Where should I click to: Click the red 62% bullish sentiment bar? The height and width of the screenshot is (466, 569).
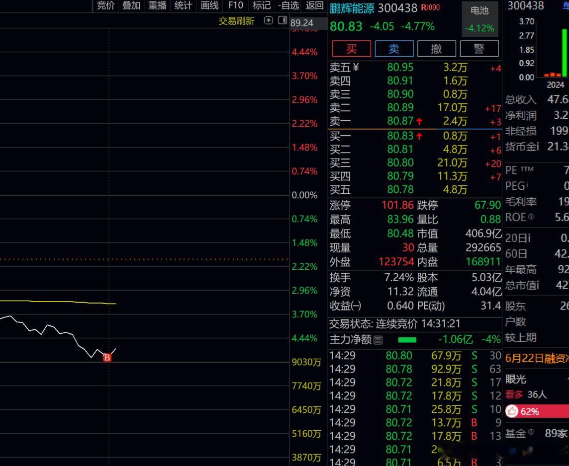[x=537, y=411]
